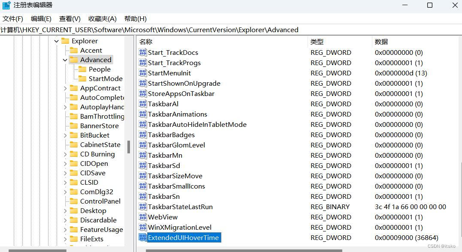
Task: Click the TaskbarBadges value icon
Action: click(x=143, y=135)
